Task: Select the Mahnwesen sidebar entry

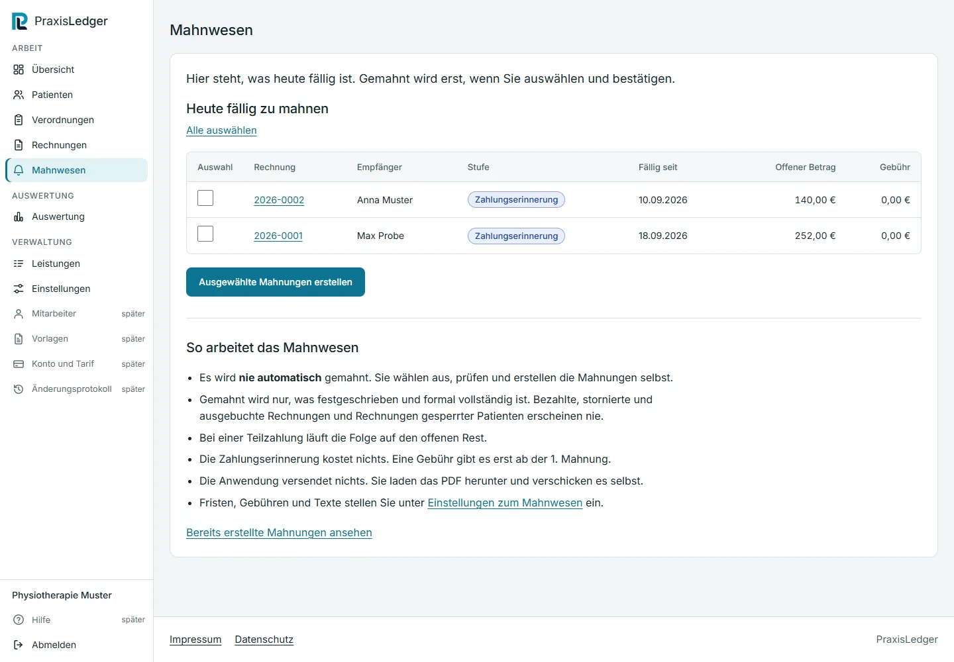Action: 76,170
